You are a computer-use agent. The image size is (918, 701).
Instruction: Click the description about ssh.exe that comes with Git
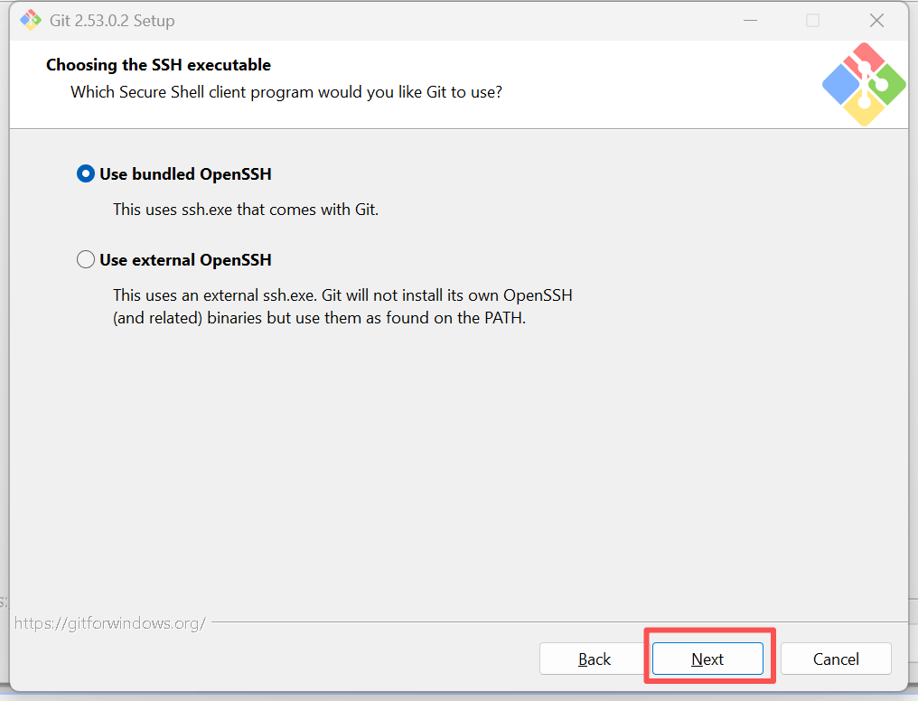click(x=246, y=210)
